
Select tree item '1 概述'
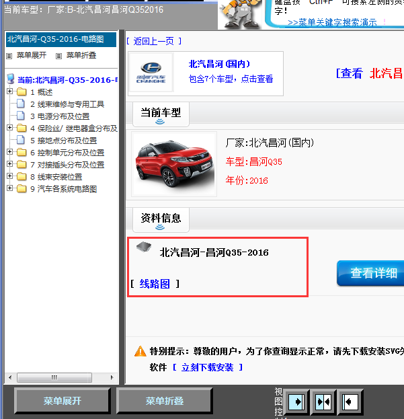coord(42,92)
